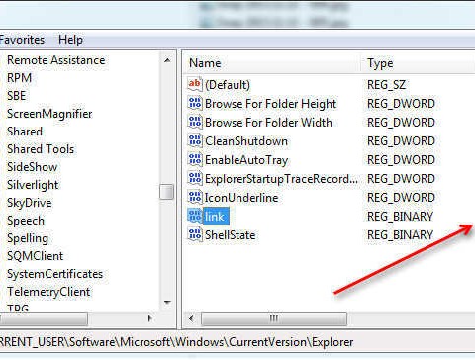
Task: Click REG_DWORD type in IconUnderline row
Action: tap(401, 198)
